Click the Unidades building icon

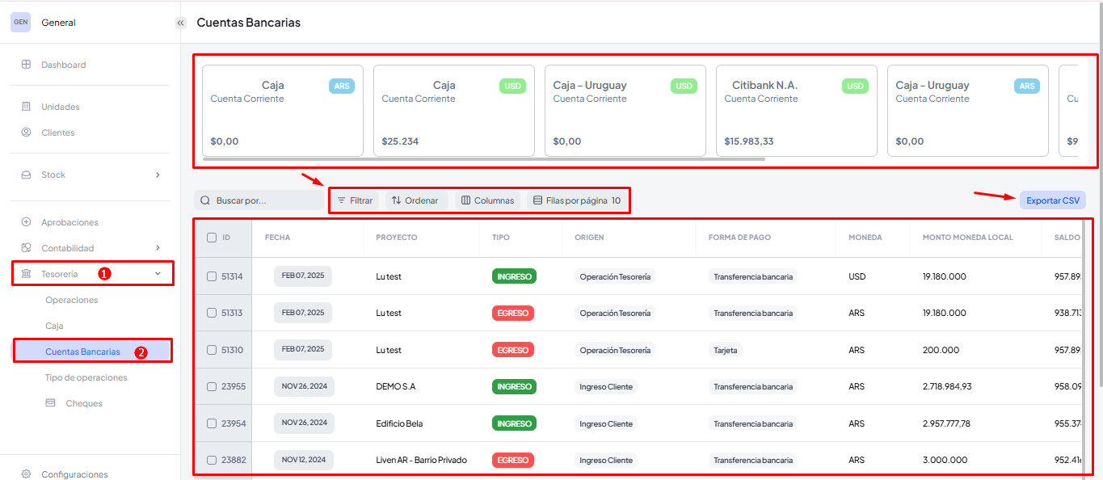26,107
